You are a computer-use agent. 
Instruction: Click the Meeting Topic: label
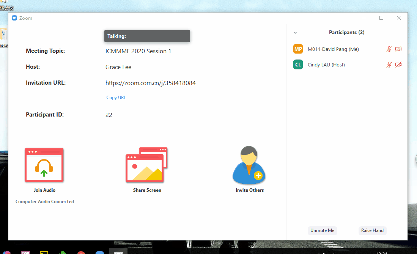[x=45, y=51]
